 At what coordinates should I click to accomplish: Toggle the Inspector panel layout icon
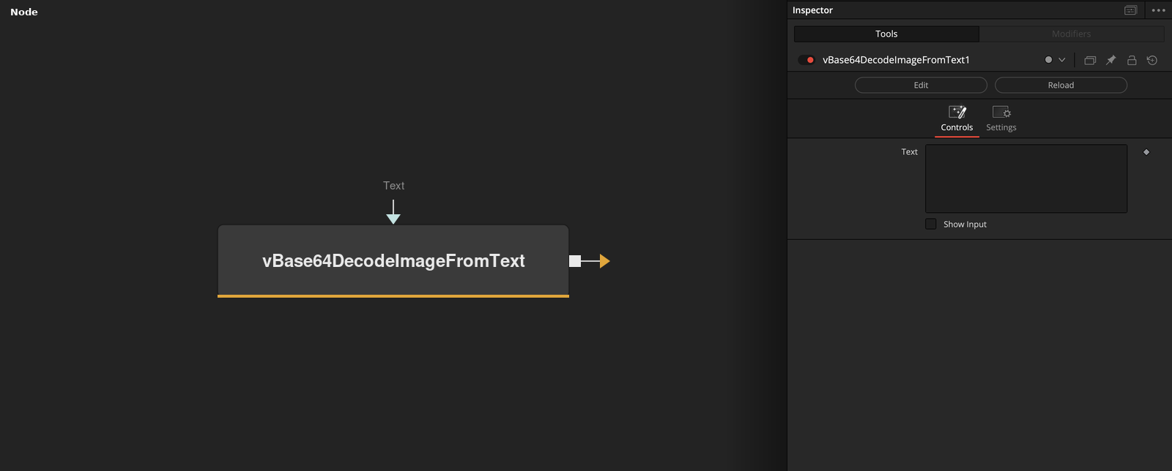(1130, 10)
